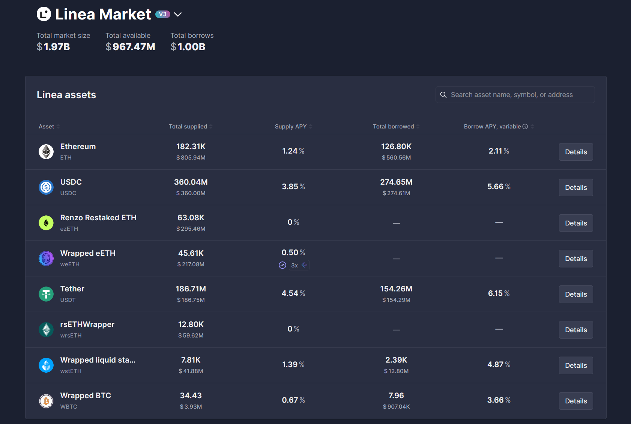The width and height of the screenshot is (631, 424).
Task: Click the 7.96 WBTC total borrowed
Action: [396, 396]
